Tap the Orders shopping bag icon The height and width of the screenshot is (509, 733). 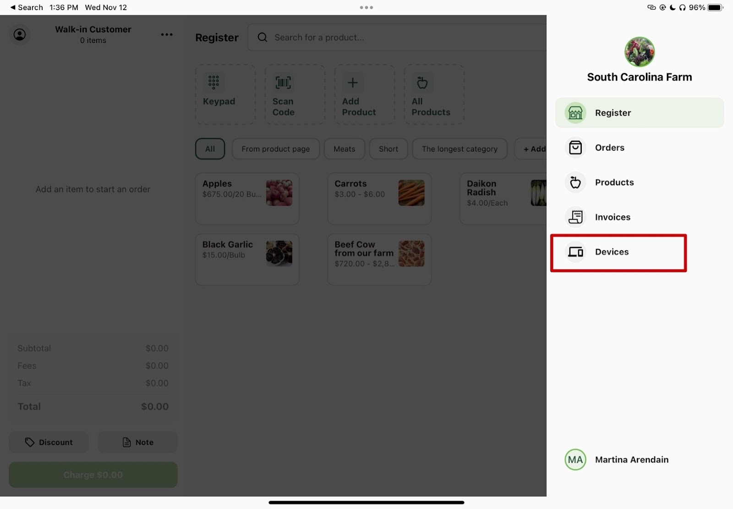[x=575, y=147]
